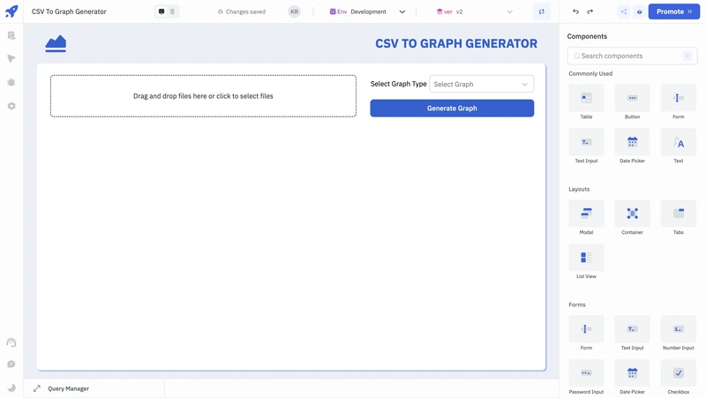
Task: Expand the Query Manager panel arrow
Action: [x=37, y=388]
